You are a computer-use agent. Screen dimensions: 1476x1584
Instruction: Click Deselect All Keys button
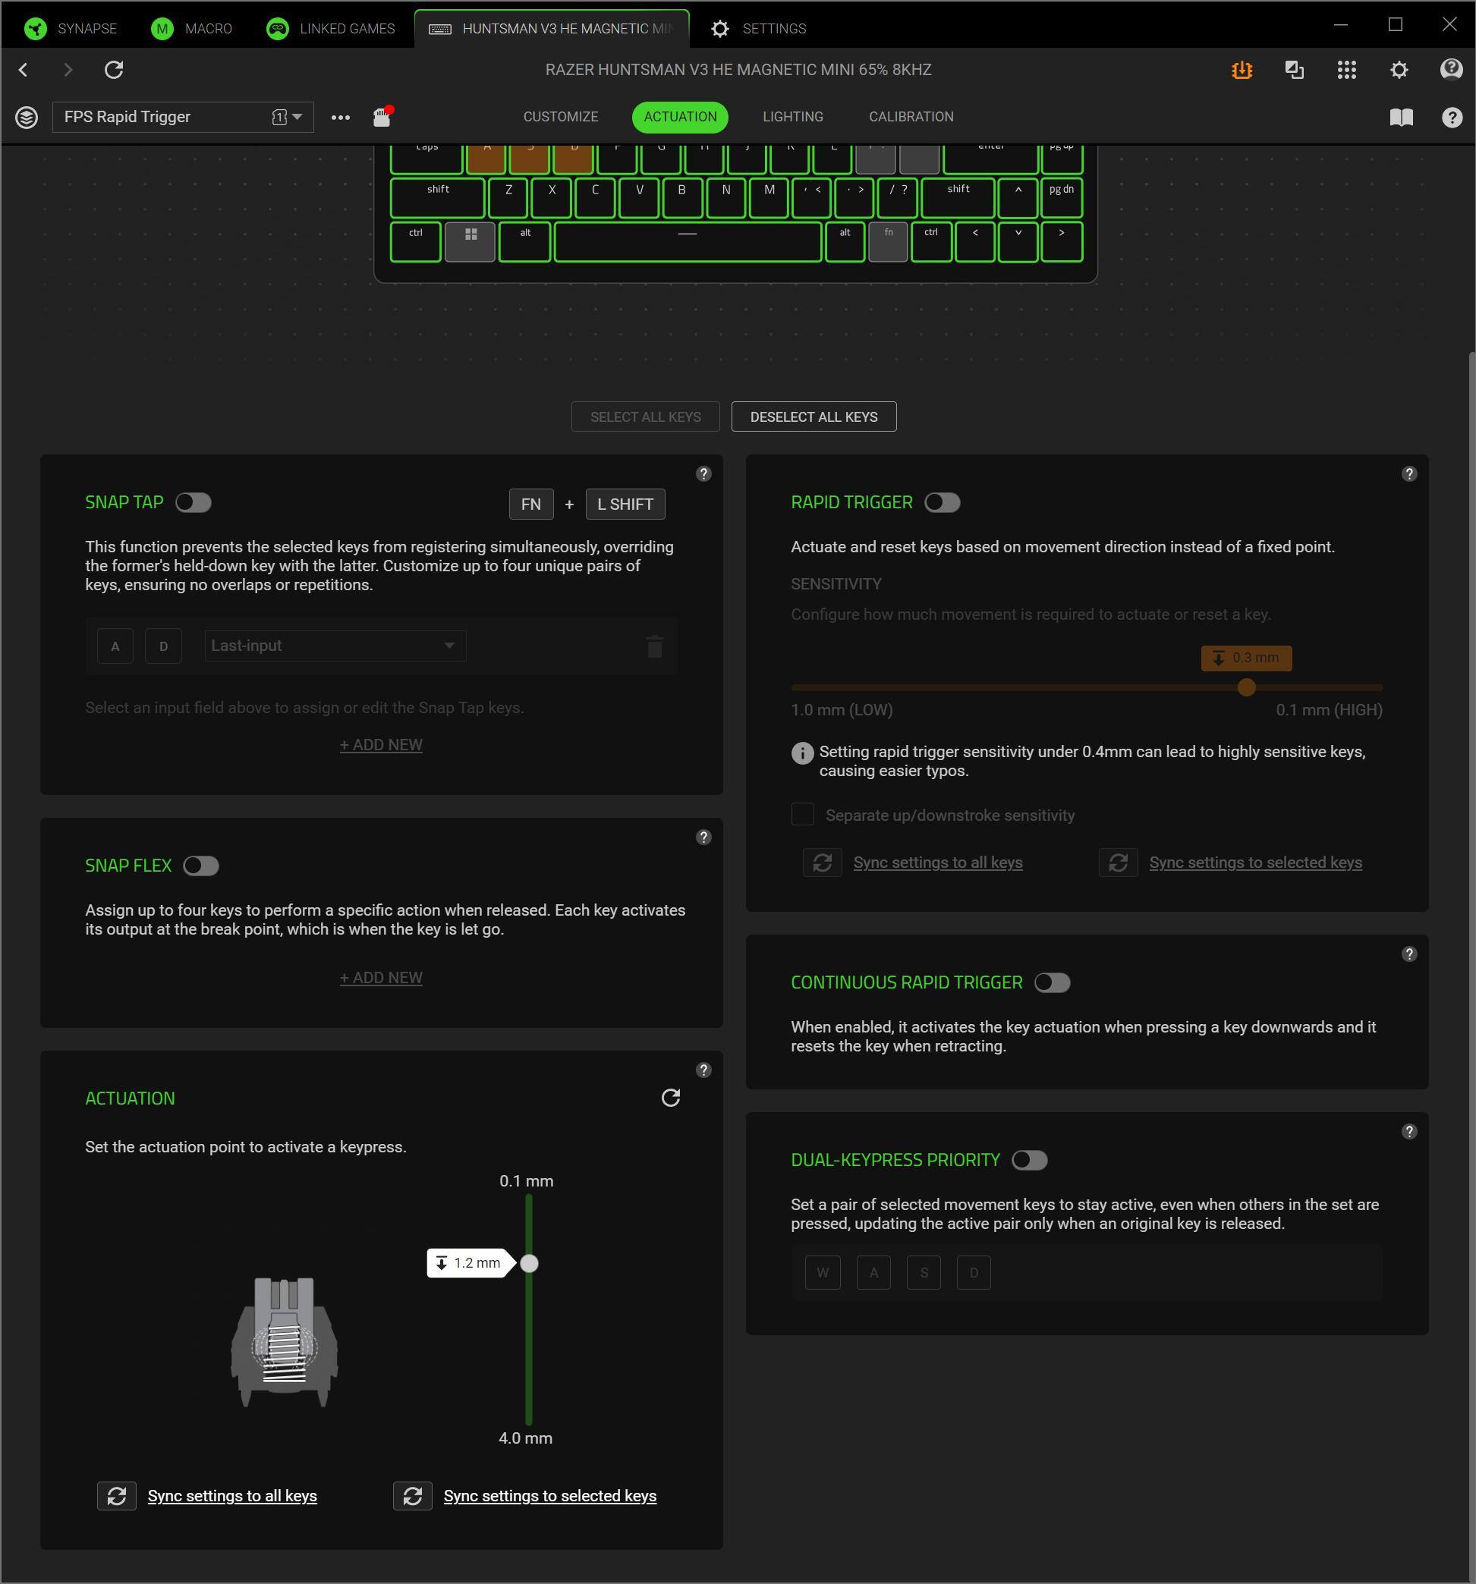pos(814,416)
